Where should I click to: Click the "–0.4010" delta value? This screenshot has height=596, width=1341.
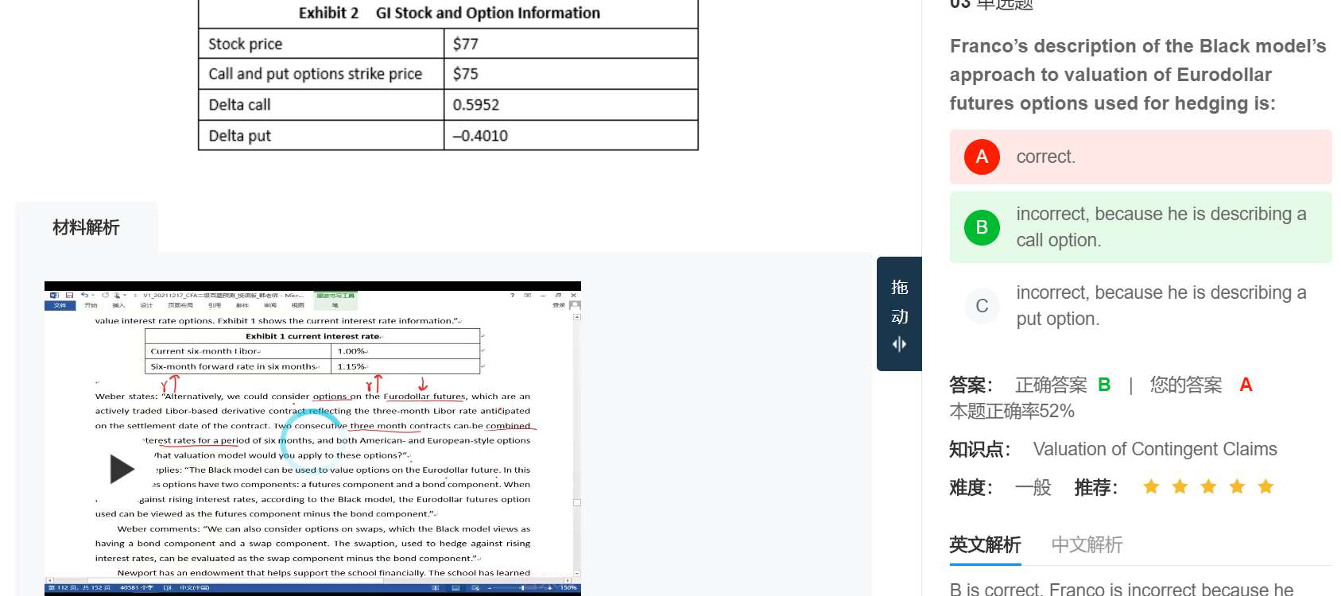(571, 136)
